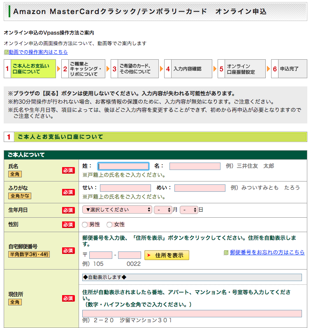This screenshot has width=311, height=328.
Task: Click the red arrow icon on 住所を表示 button
Action: tap(149, 255)
